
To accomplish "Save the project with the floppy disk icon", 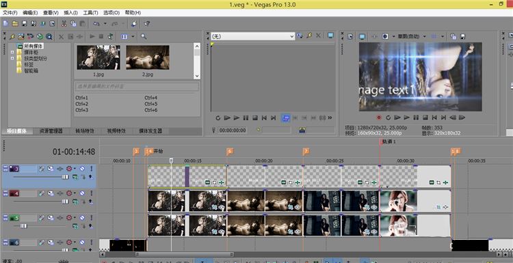I will (24, 23).
